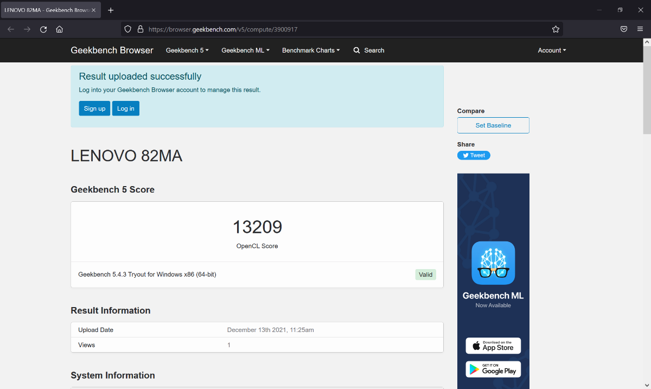Viewport: 651px width, 389px height.
Task: Share result with Tweet button
Action: pyautogui.click(x=474, y=155)
